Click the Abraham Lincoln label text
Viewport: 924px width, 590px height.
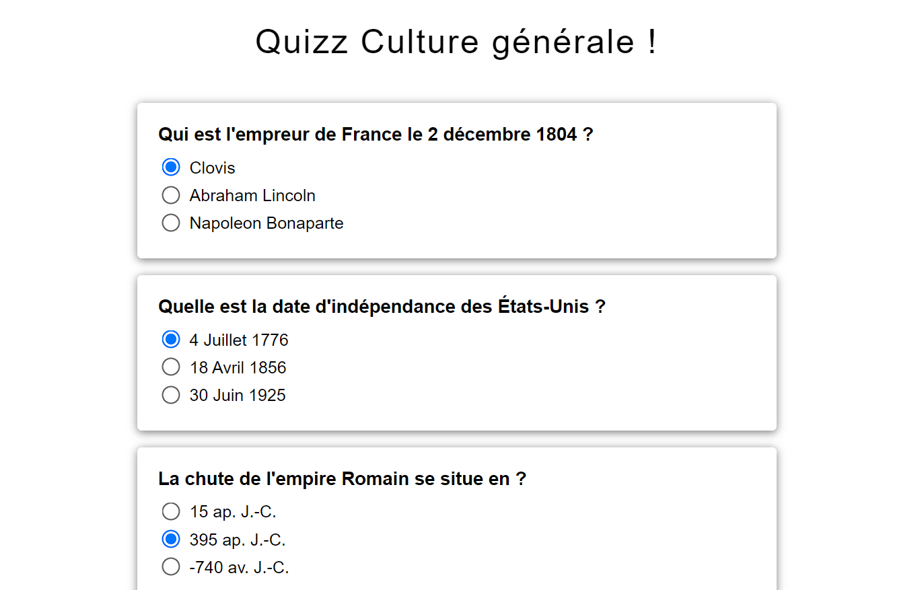252,196
